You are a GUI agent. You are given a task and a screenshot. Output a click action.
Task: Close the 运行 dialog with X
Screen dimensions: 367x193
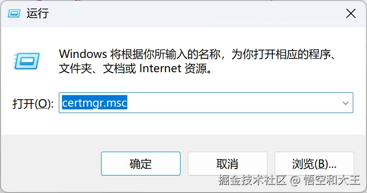pyautogui.click(x=351, y=14)
